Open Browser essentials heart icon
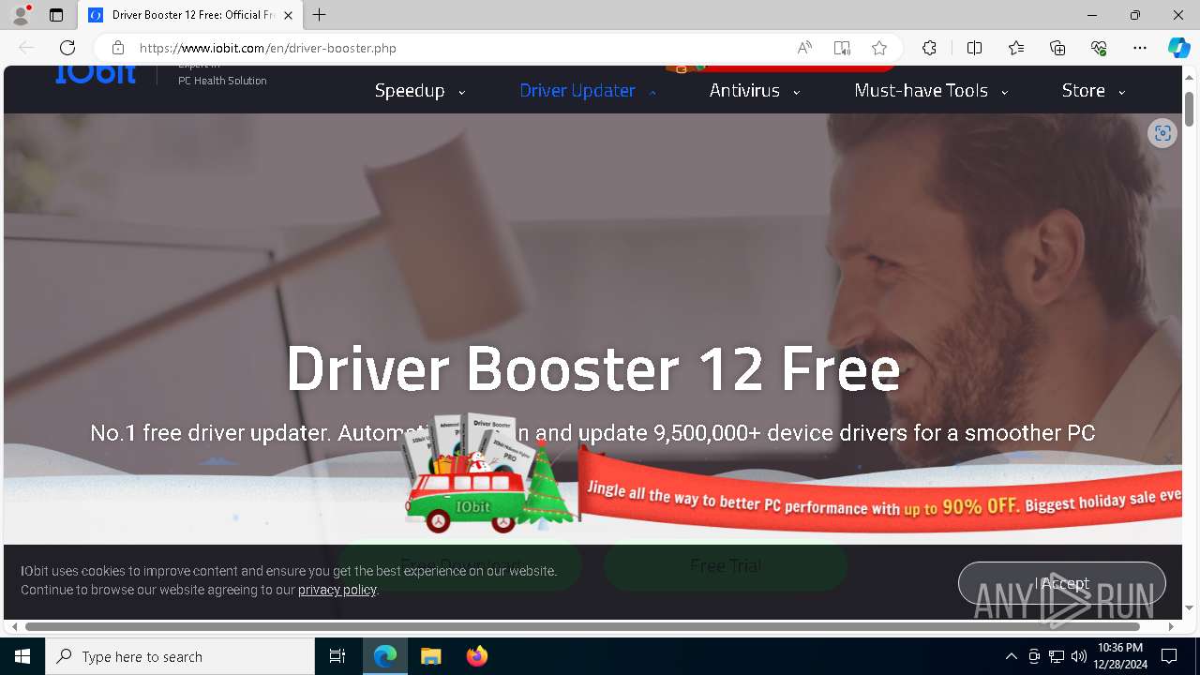 tap(1099, 48)
